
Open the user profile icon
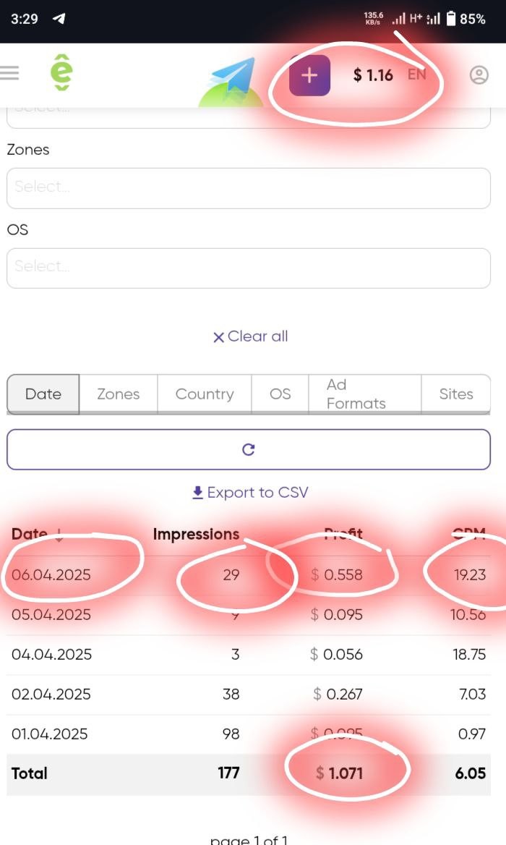click(479, 75)
